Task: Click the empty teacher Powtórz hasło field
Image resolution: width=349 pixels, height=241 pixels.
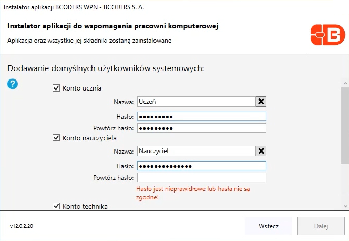Action: pyautogui.click(x=202, y=177)
